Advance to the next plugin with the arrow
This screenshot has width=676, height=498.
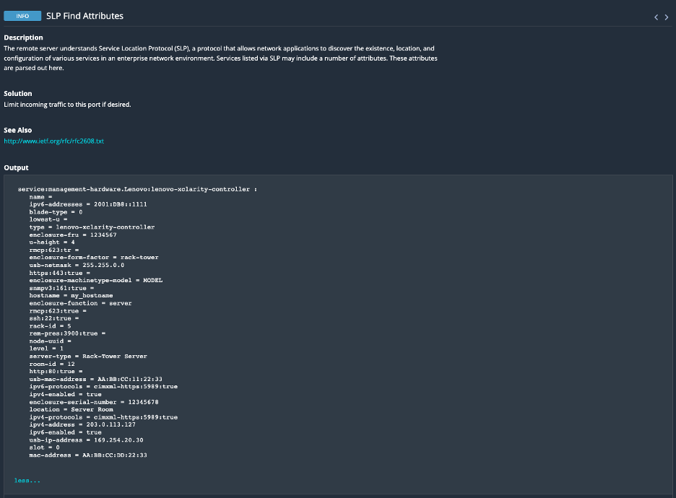click(x=667, y=16)
